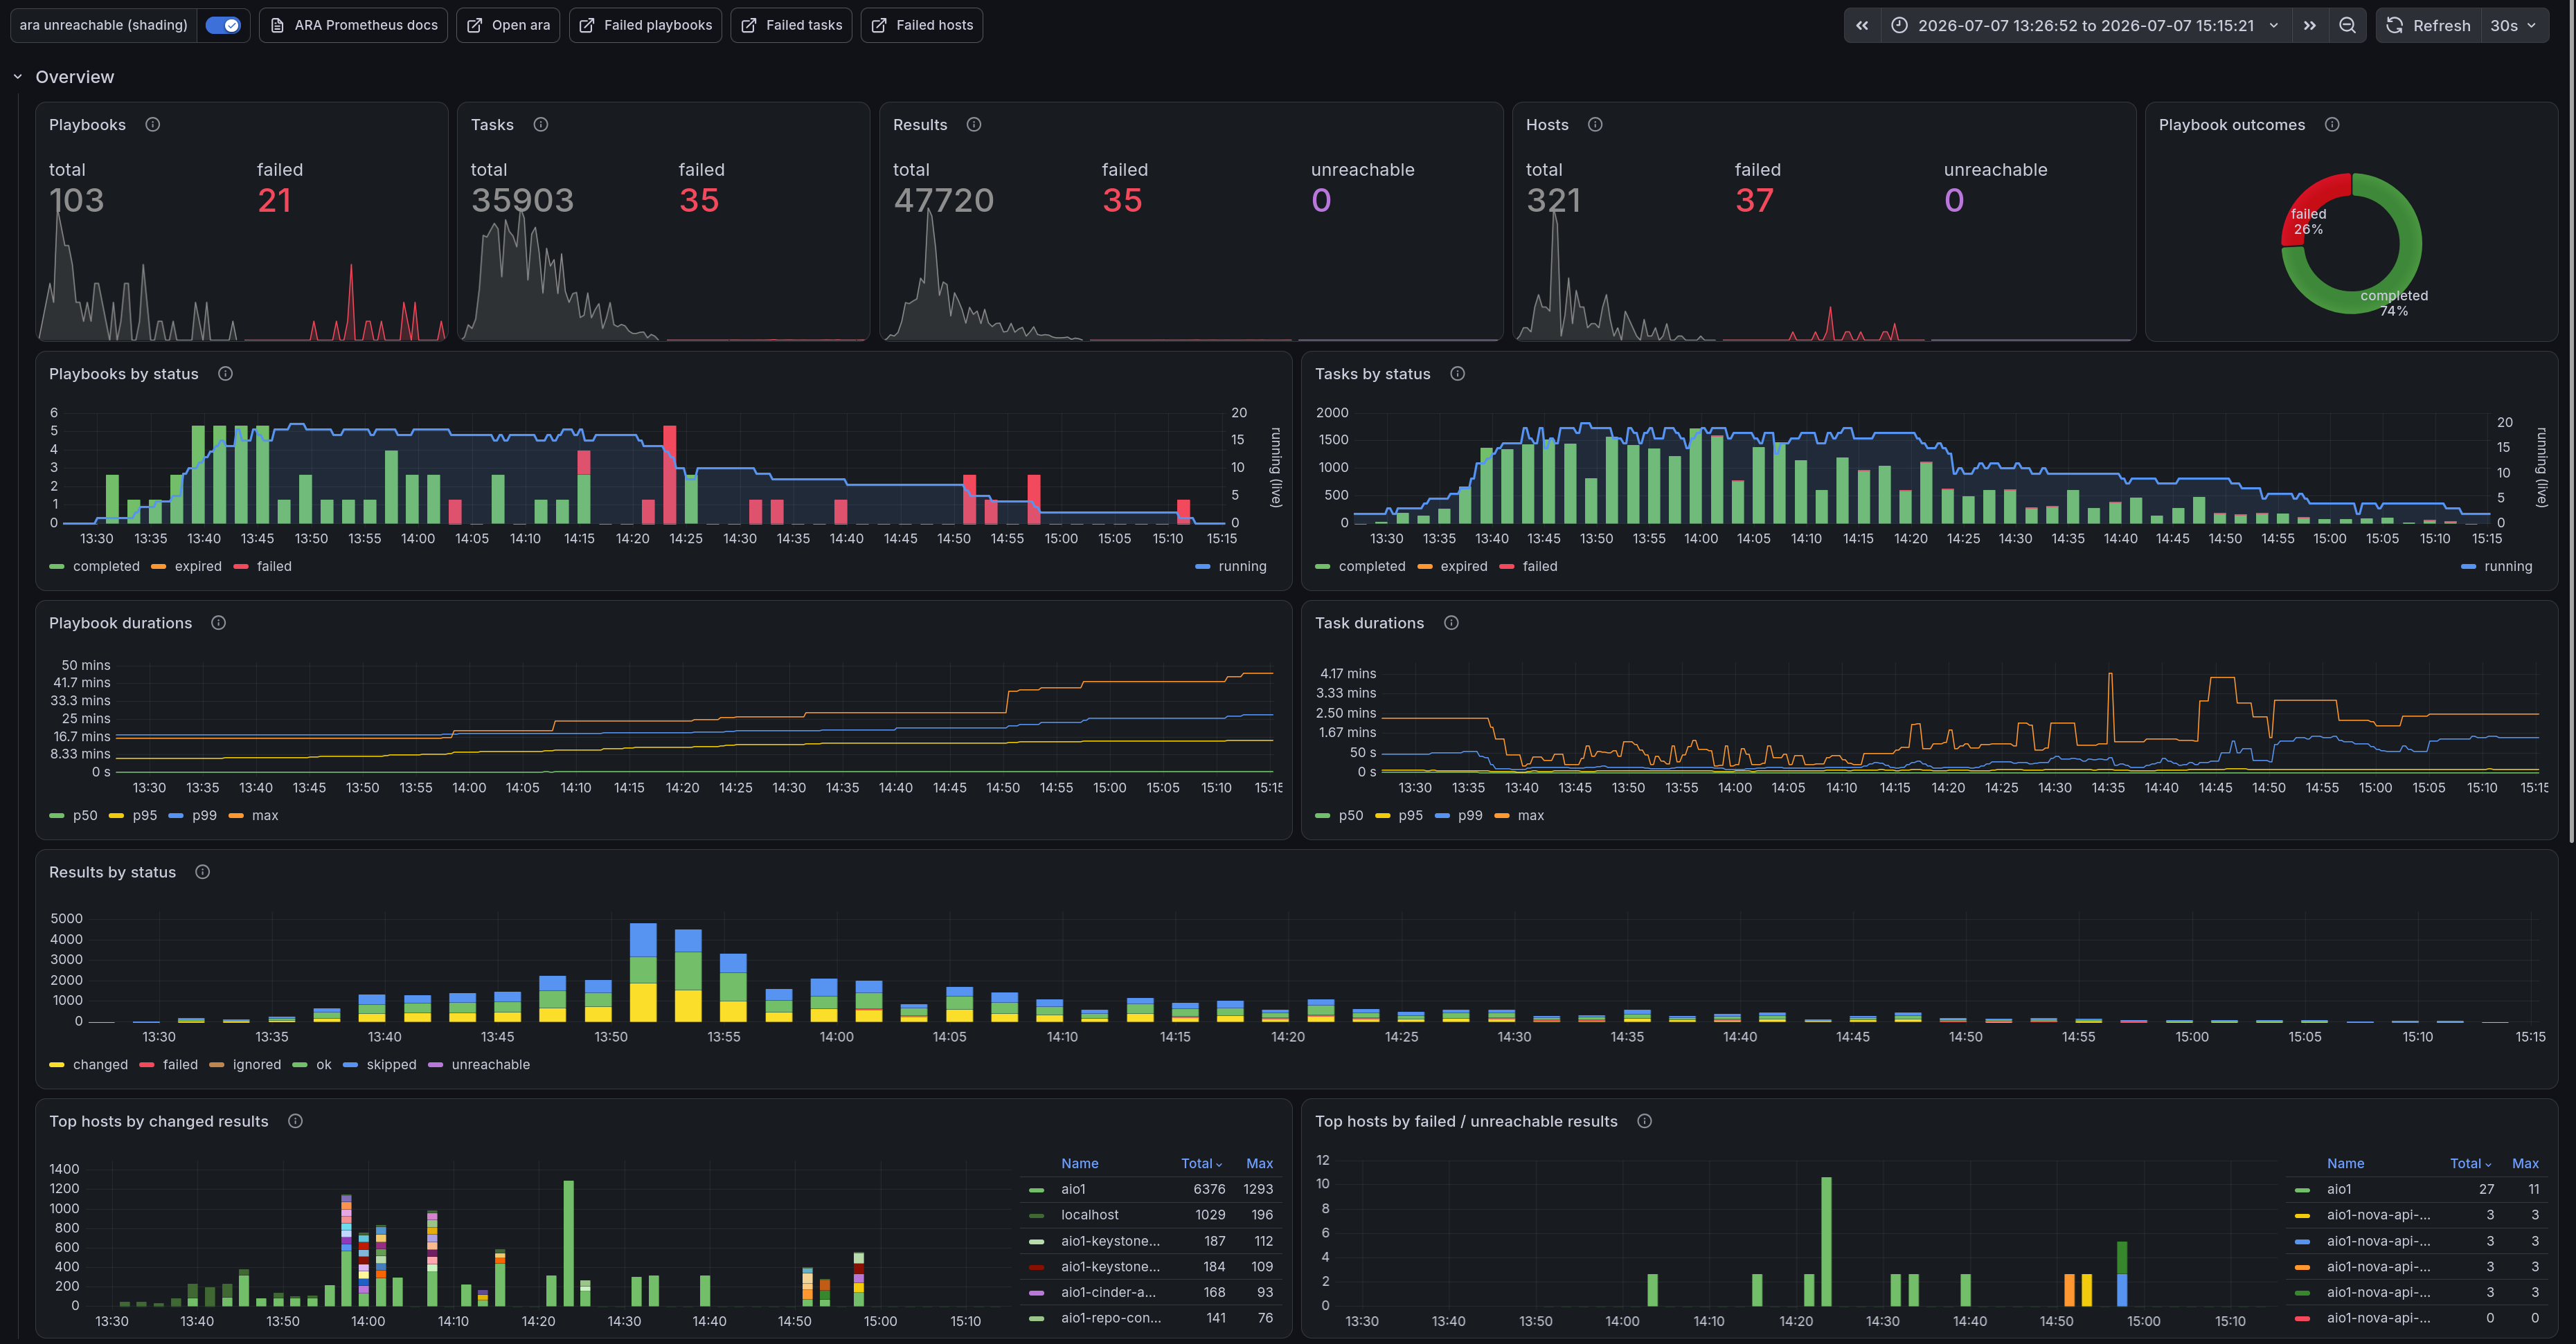Show info for Tasks by status panel

tap(1458, 374)
